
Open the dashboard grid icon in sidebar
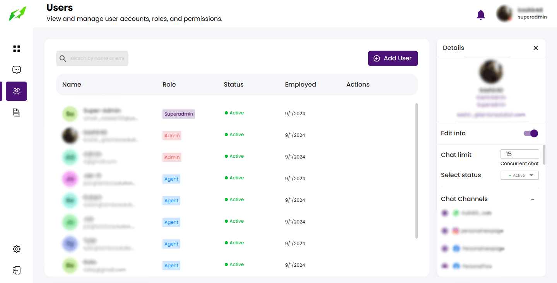pyautogui.click(x=16, y=49)
